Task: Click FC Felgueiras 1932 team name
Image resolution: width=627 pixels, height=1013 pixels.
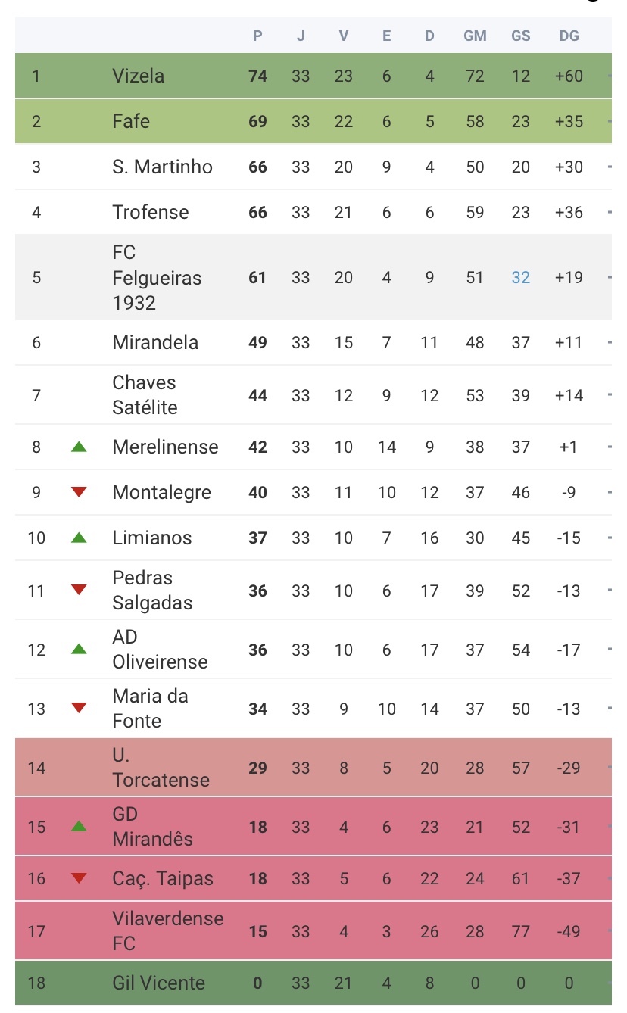Action: [x=157, y=277]
